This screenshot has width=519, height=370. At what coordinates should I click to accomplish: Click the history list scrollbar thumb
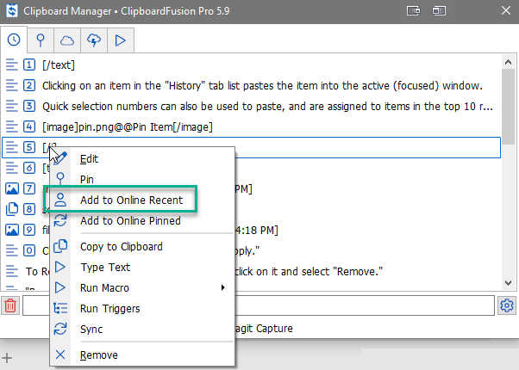[x=508, y=107]
